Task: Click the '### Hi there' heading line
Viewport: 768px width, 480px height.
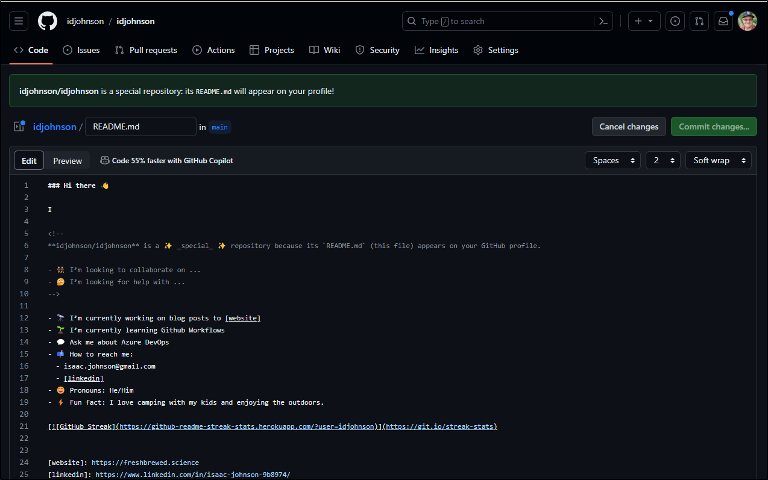Action: point(78,185)
